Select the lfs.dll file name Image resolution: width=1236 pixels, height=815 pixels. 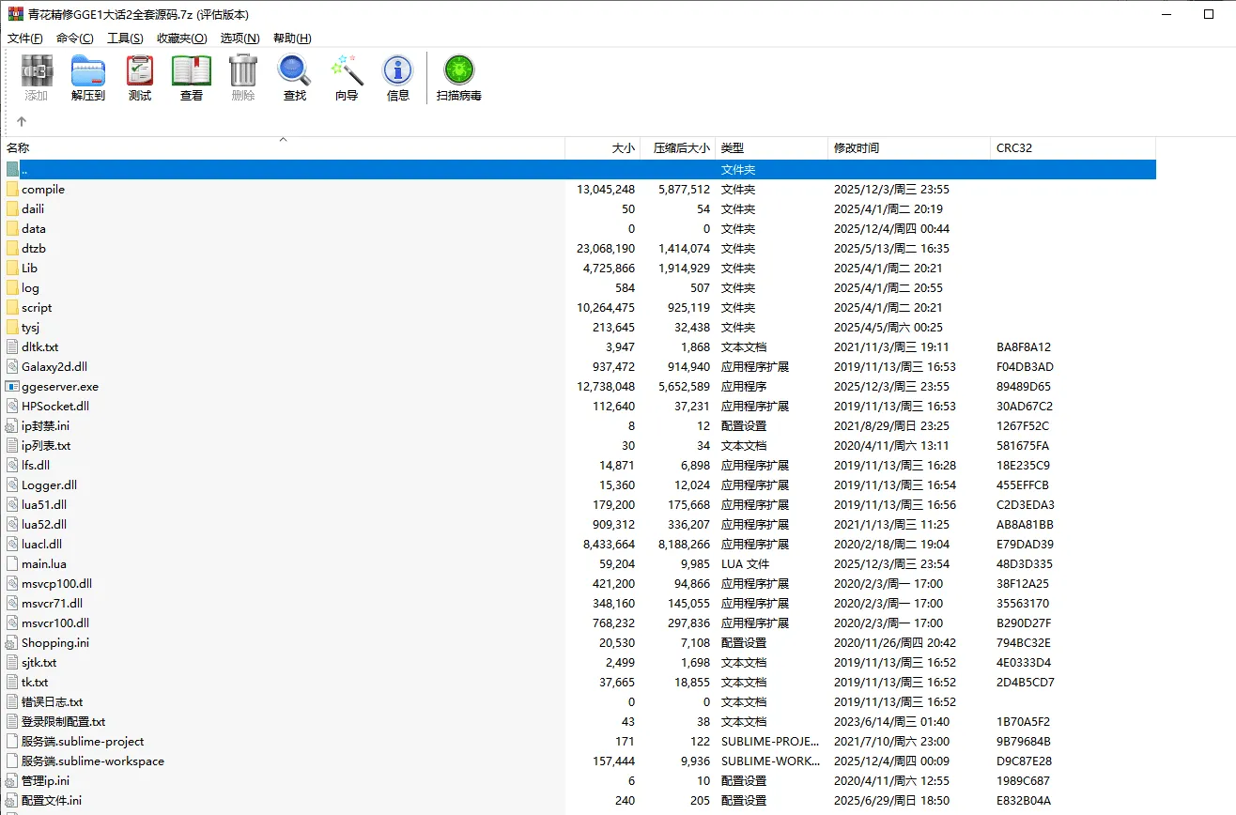pyautogui.click(x=36, y=465)
